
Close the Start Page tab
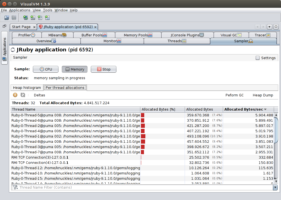tap(34, 27)
